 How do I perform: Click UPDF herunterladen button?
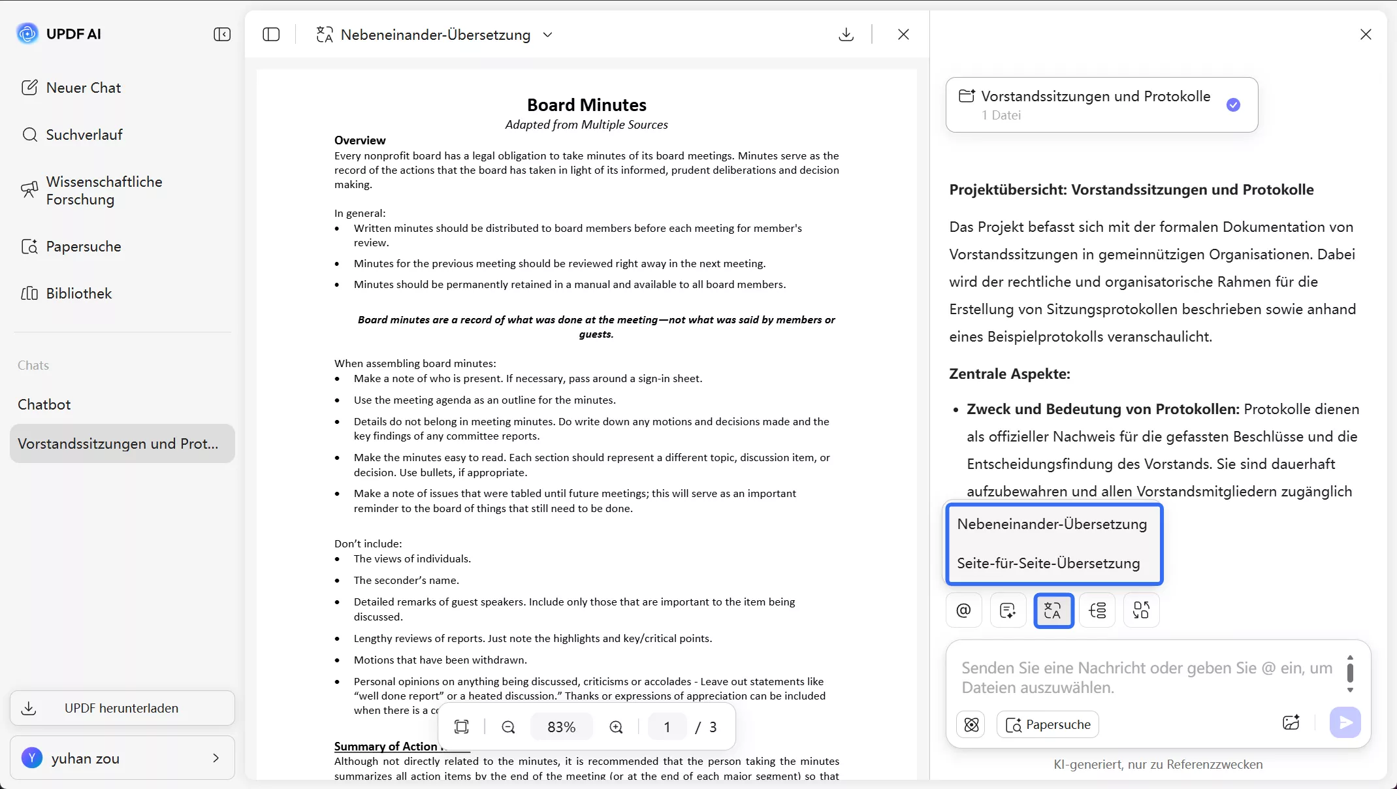coord(122,708)
